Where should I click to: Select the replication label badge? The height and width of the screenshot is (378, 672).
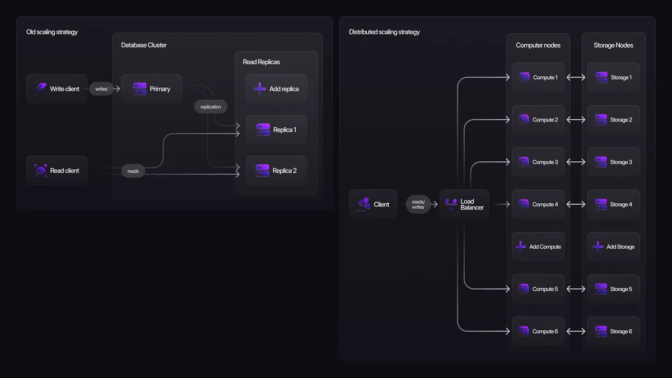click(211, 106)
